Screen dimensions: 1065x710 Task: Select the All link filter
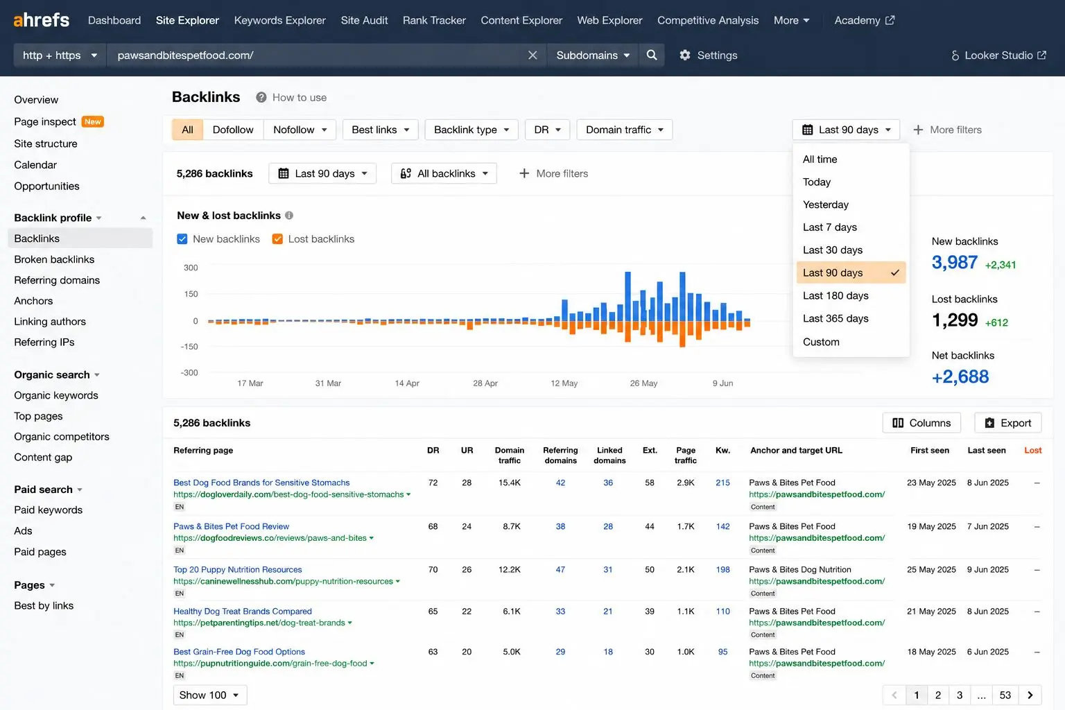(x=187, y=130)
